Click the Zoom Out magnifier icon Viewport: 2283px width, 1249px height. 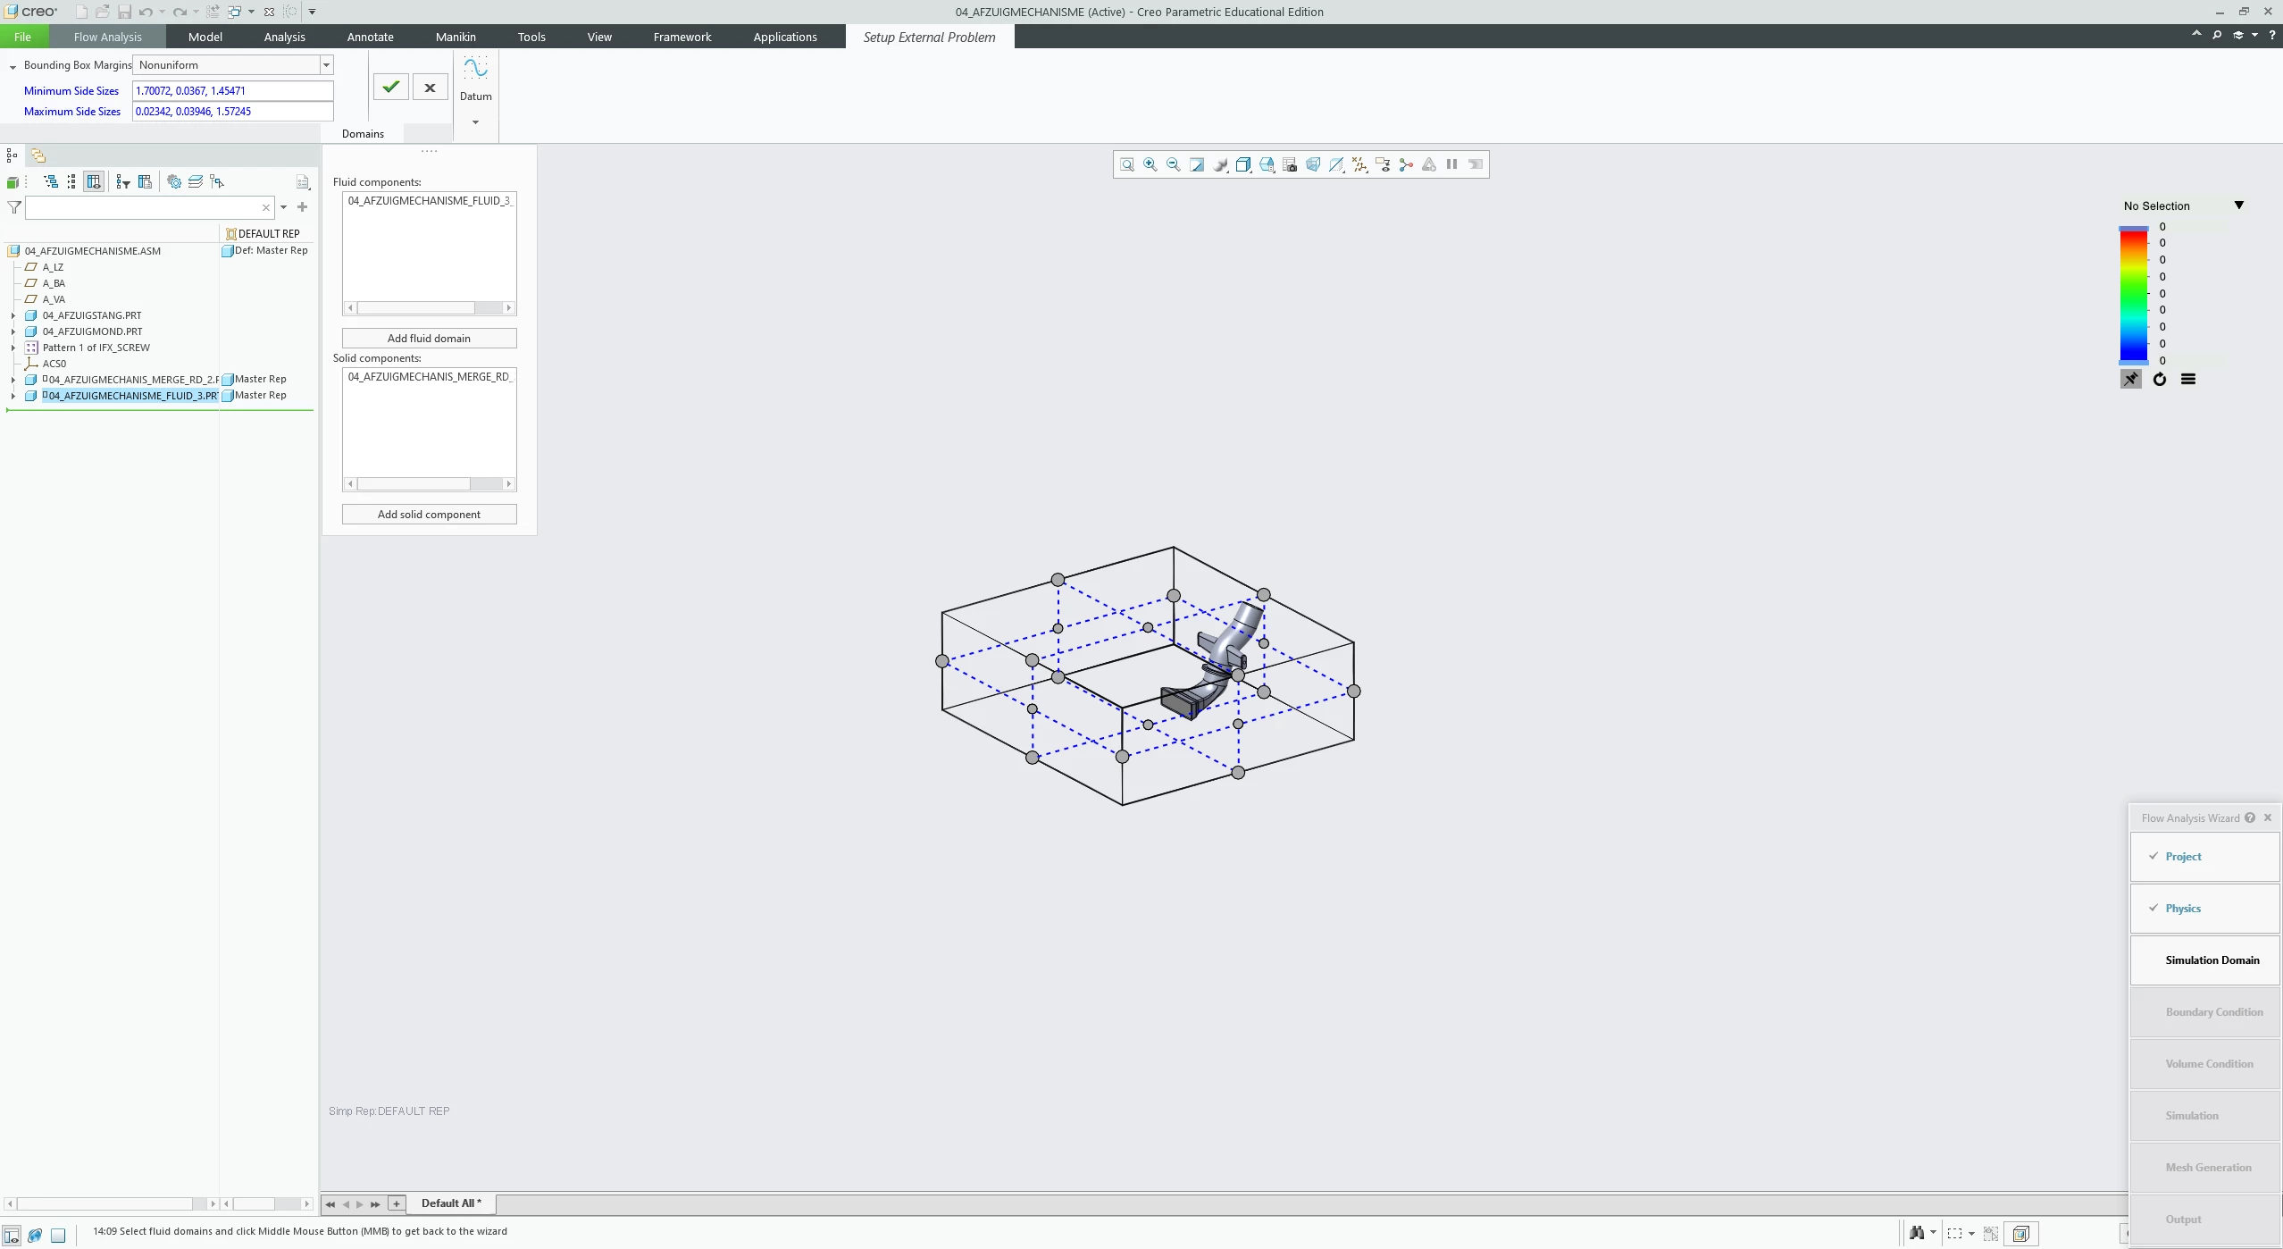point(1174,164)
